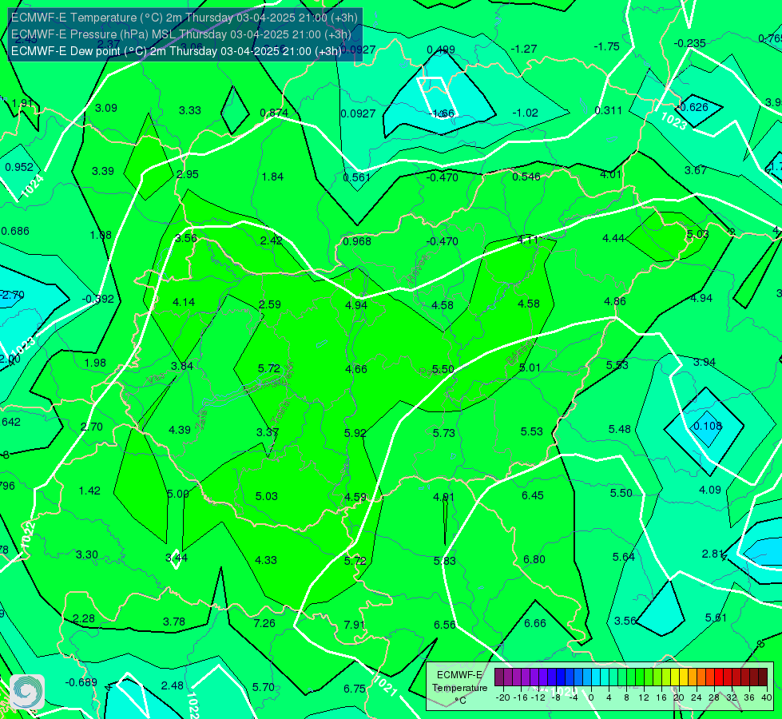This screenshot has width=782, height=719.
Task: Click the purple swatch above -20
Action: pyautogui.click(x=499, y=677)
